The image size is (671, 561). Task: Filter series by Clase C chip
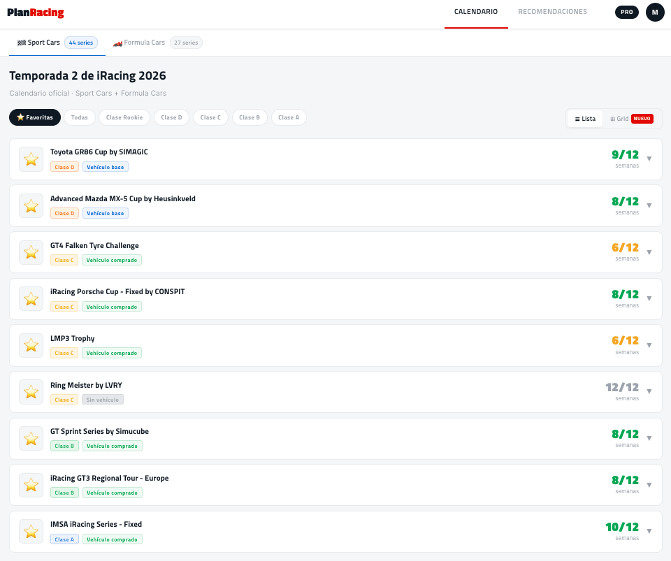point(210,117)
